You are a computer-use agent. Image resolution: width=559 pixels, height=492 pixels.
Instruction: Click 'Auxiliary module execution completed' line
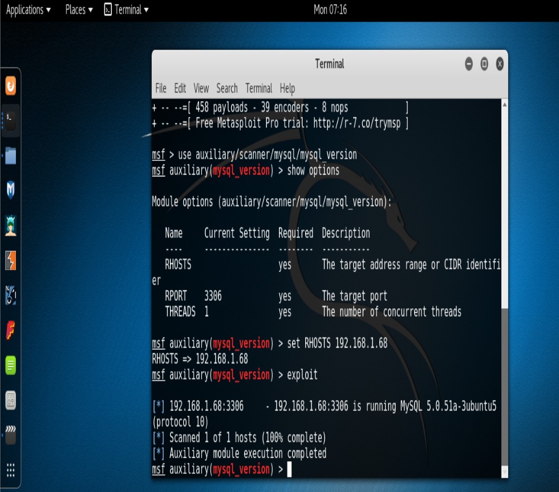(239, 453)
